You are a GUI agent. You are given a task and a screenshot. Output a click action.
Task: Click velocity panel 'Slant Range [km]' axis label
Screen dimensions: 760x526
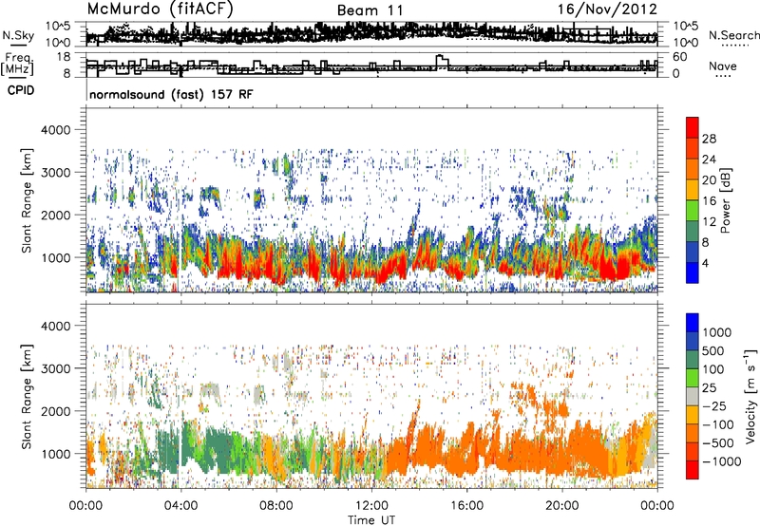27,396
